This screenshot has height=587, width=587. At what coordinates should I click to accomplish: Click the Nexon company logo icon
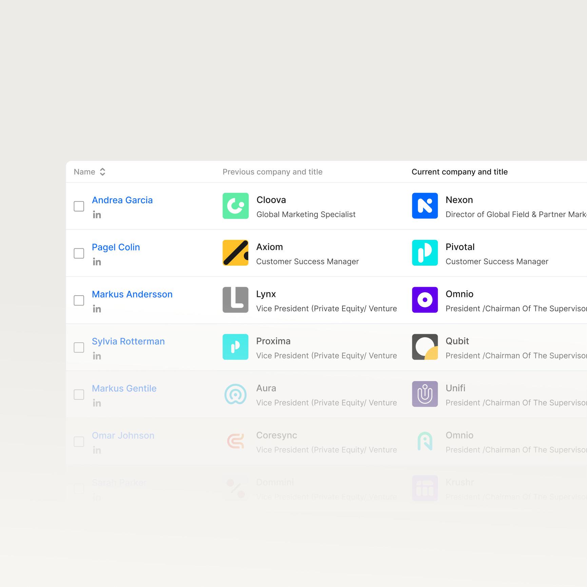click(x=425, y=206)
